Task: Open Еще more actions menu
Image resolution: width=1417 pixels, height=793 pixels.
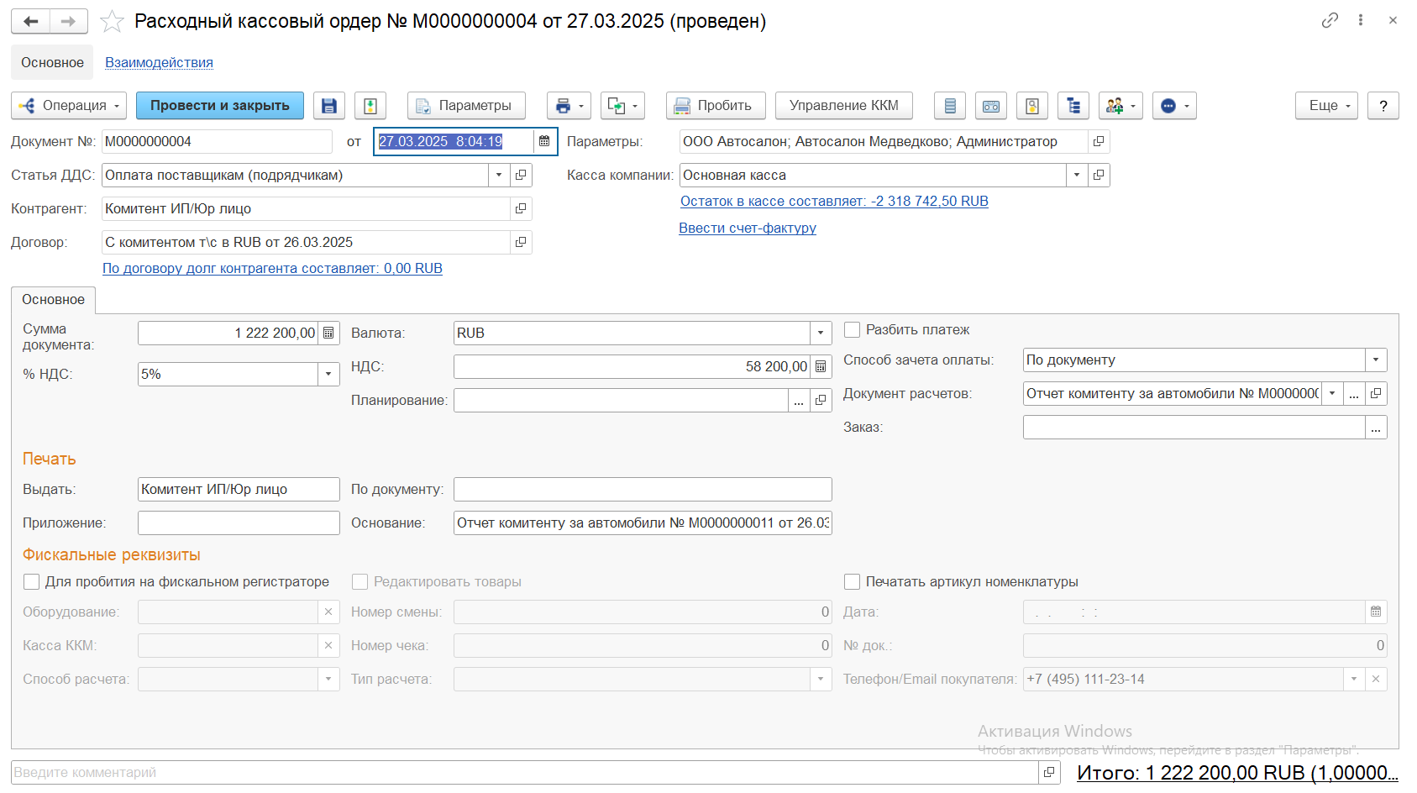Action: pos(1326,106)
